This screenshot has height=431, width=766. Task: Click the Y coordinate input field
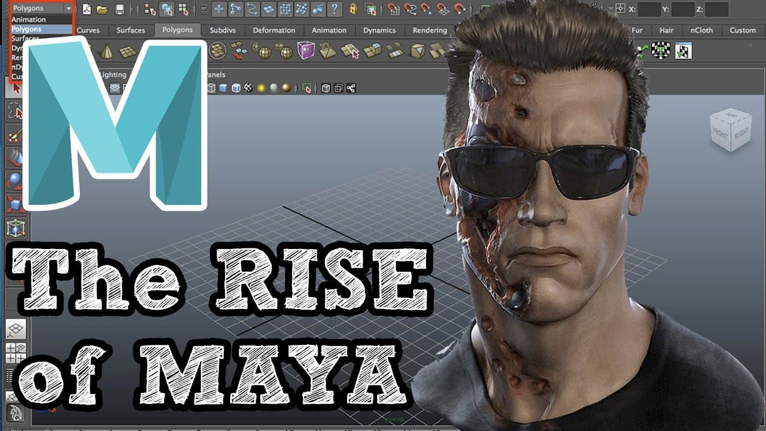click(x=683, y=9)
